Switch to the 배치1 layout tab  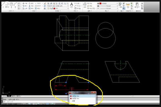coord(13,96)
